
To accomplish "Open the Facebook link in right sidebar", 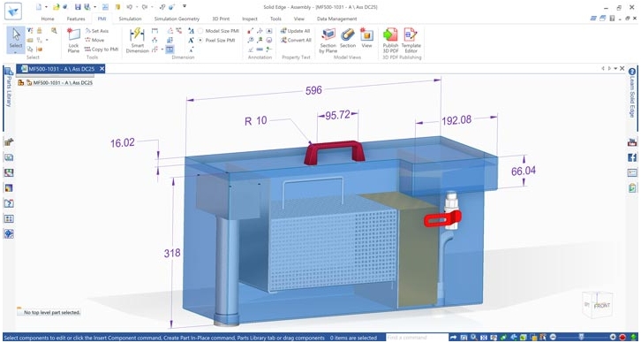I will pos(632,157).
